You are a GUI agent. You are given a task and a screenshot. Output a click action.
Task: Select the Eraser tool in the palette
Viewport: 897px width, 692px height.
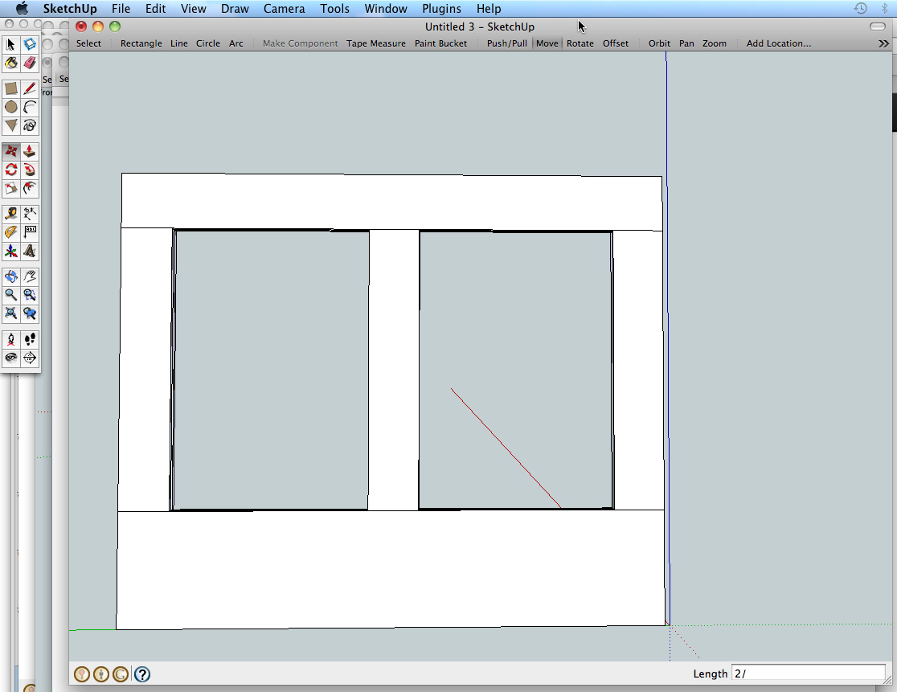(30, 63)
